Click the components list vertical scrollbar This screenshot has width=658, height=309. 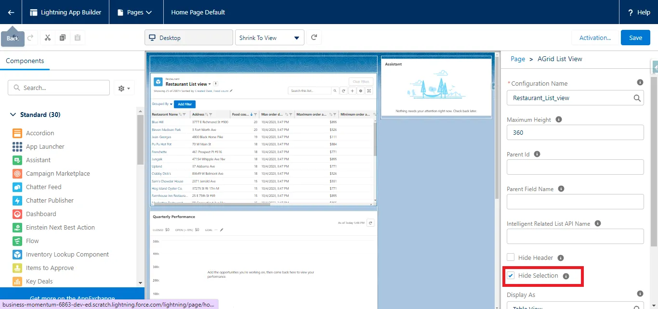coord(140,140)
